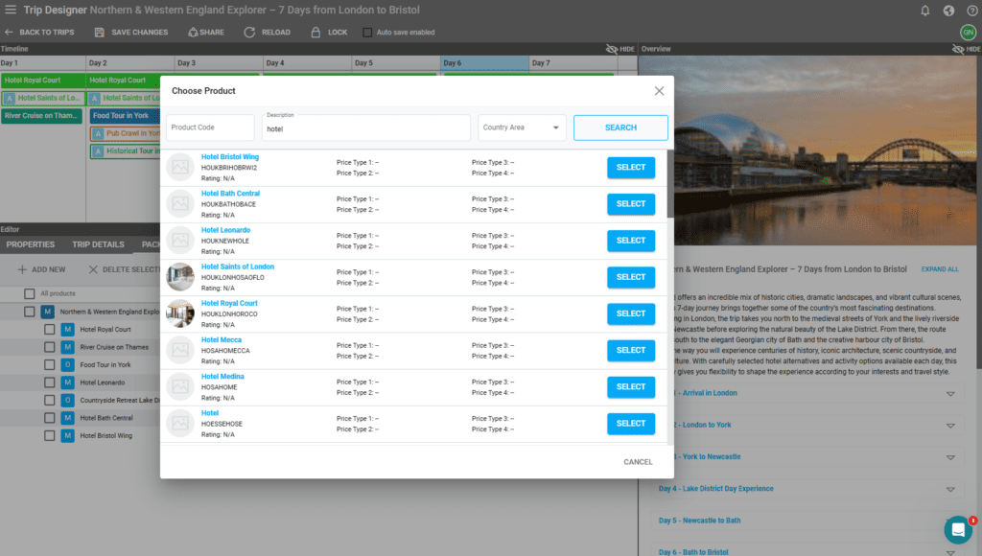Click the Reload icon
Screen dimensions: 982x556
point(249,33)
